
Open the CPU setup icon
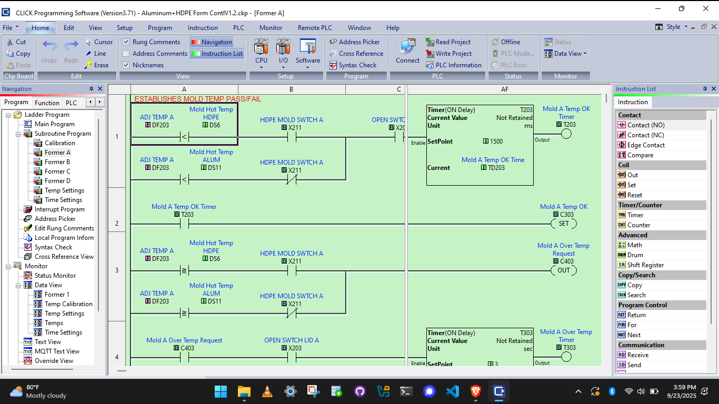pyautogui.click(x=261, y=51)
